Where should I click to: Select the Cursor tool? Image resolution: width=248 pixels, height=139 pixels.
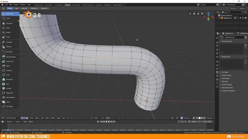(10, 18)
